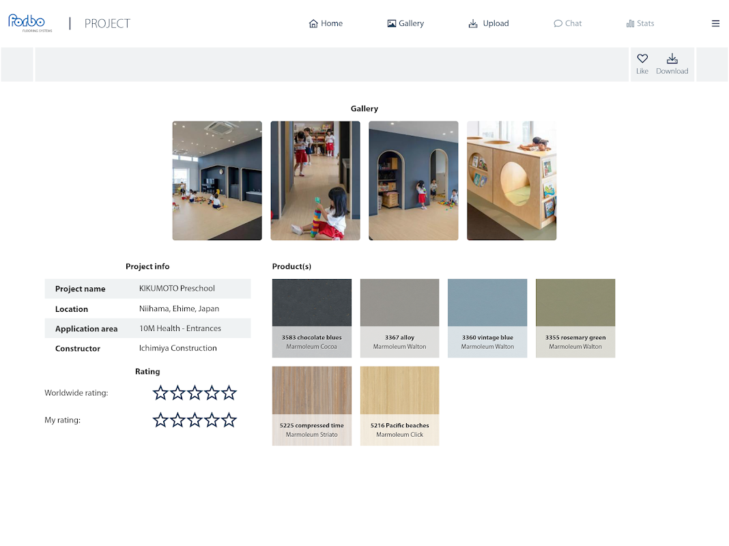This screenshot has width=729, height=546.
Task: Open the Gallery nav item
Action: [405, 23]
